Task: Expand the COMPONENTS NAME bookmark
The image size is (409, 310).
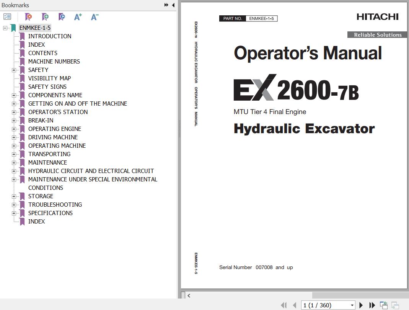Action: click(14, 95)
